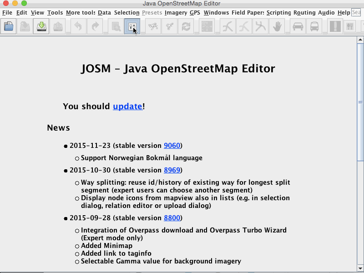Click 'Support Norwegian Bokmål language' text
Screen dimensions: 364x273
[142, 158]
